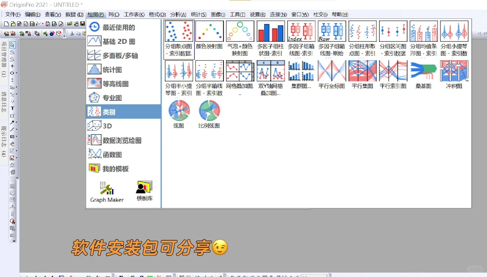Choose the 颜色映射图 plot icon
Image resolution: width=487 pixels, height=277 pixels.
point(209,35)
